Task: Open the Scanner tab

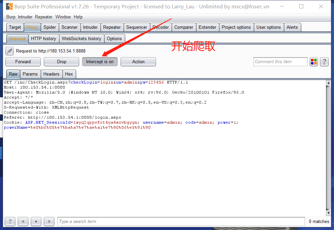Action: point(69,27)
